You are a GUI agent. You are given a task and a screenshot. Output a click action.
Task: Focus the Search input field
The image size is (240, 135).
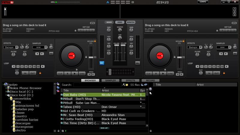97,85
